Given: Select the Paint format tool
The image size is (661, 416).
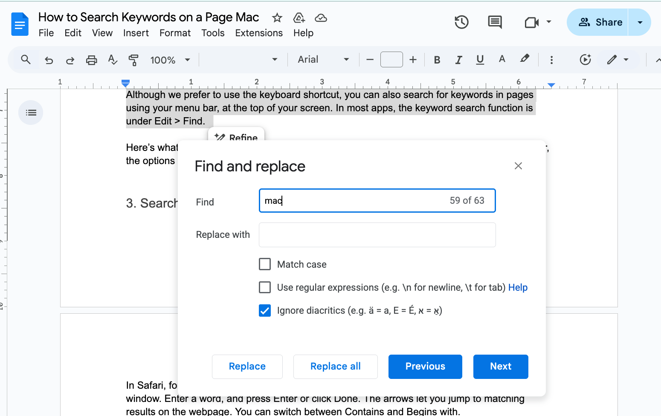Looking at the screenshot, I should click(133, 60).
